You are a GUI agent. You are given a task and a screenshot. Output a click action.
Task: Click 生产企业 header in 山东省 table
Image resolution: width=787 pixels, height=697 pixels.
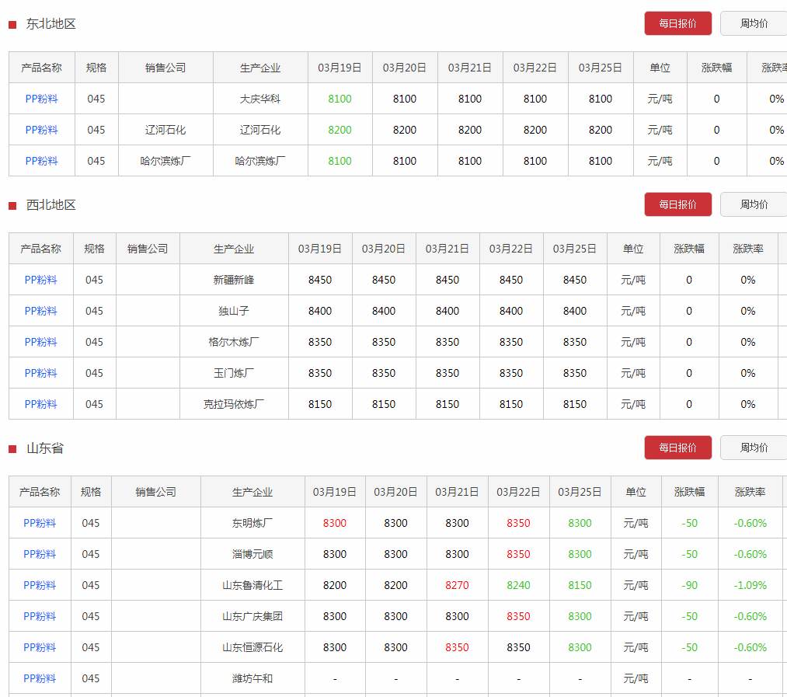tap(252, 492)
